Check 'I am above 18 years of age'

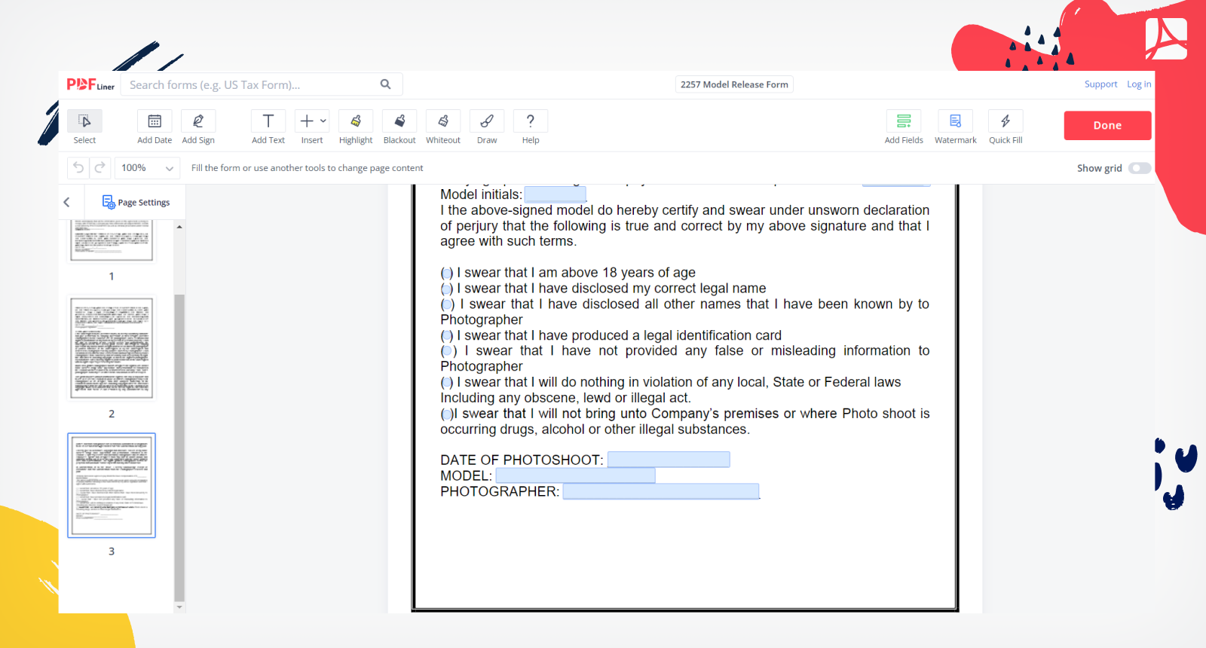447,274
